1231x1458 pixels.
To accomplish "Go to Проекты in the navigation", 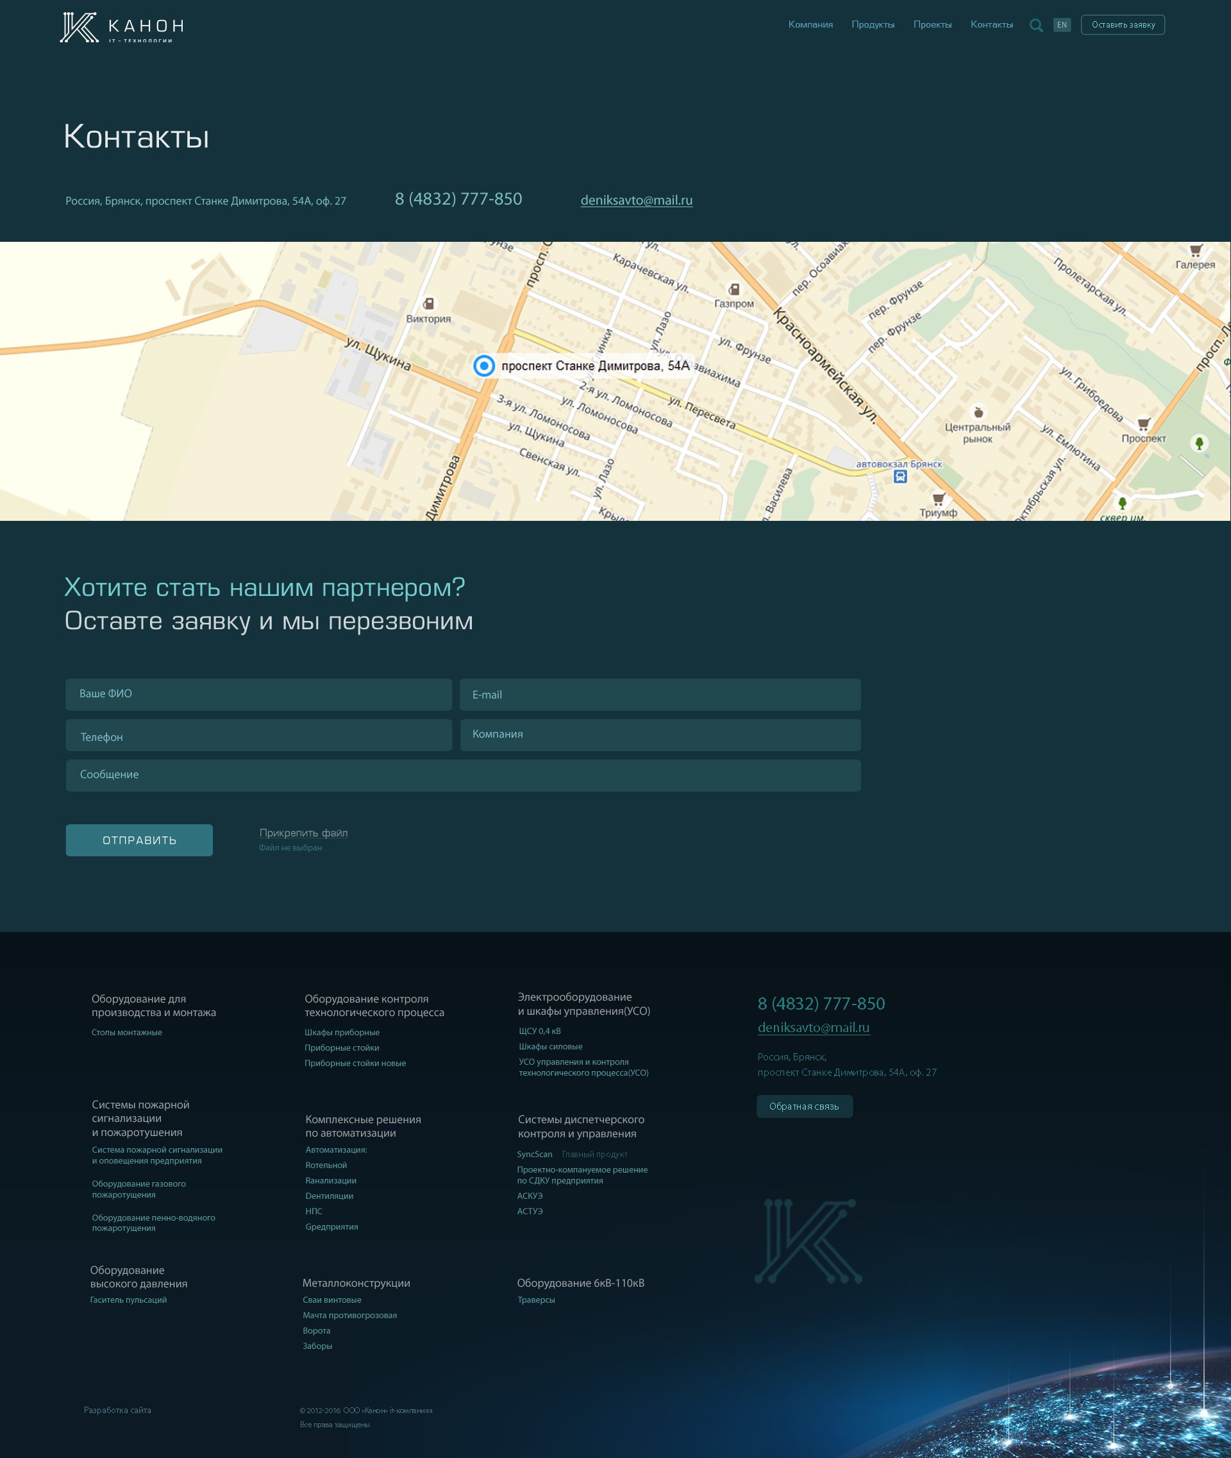I will [x=932, y=25].
